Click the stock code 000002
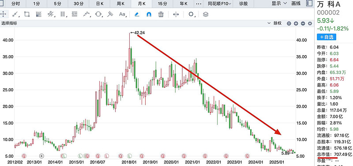Screen dimensions: 353x166 (x=328, y=13)
